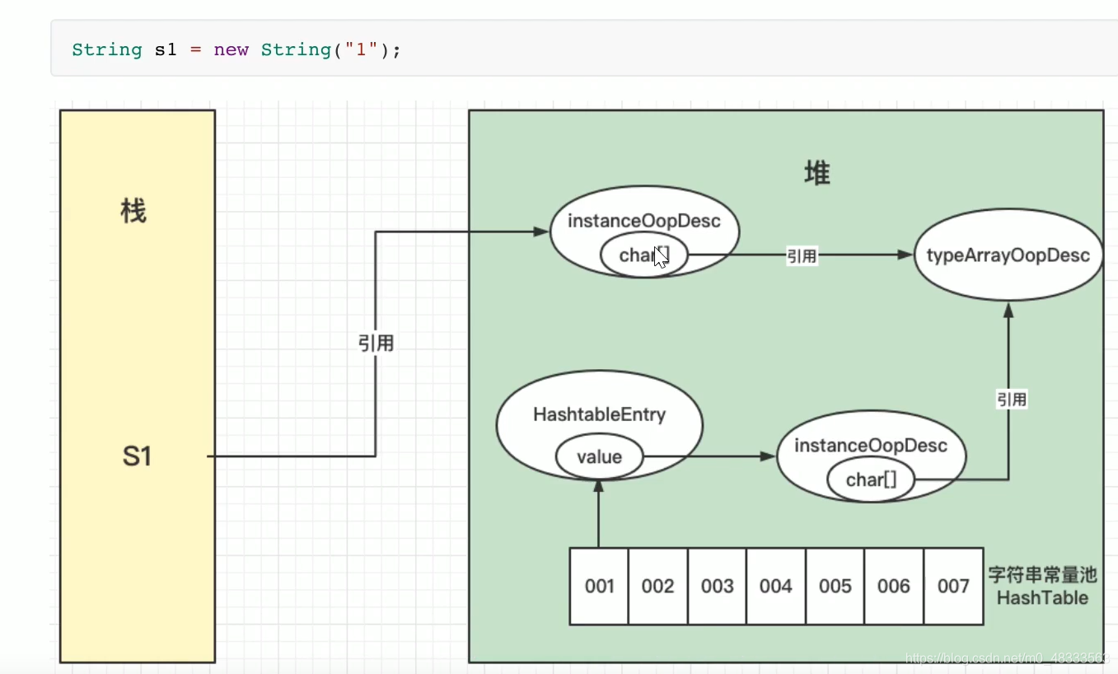Click hash table cell 004

[x=776, y=586]
